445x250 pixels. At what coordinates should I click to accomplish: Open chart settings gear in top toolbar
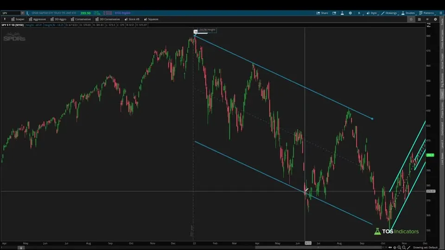point(350,13)
